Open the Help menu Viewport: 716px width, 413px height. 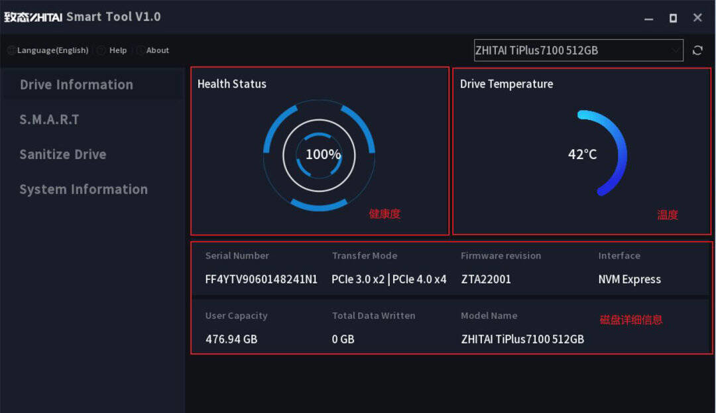(118, 50)
